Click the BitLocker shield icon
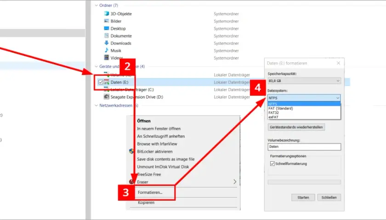 131,152
